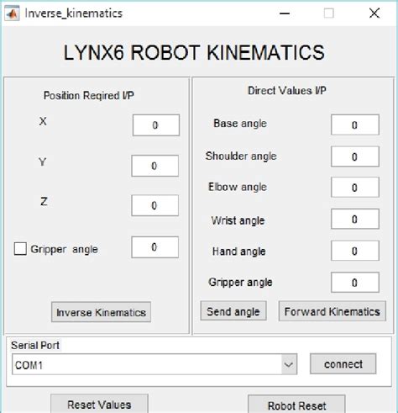
Task: Run Inverse Kinematics calculation
Action: pos(101,312)
